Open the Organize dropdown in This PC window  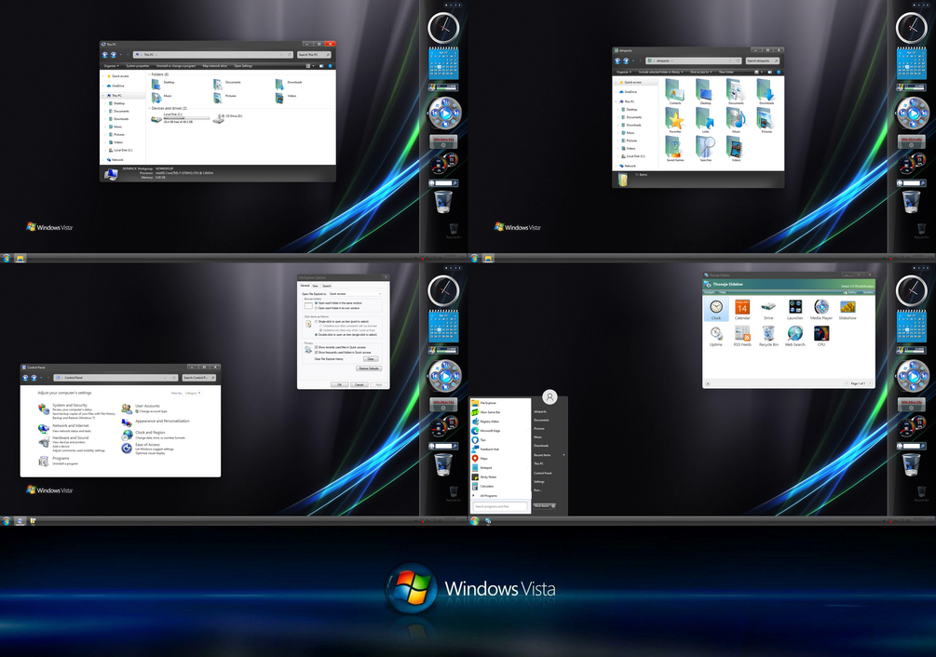point(112,66)
